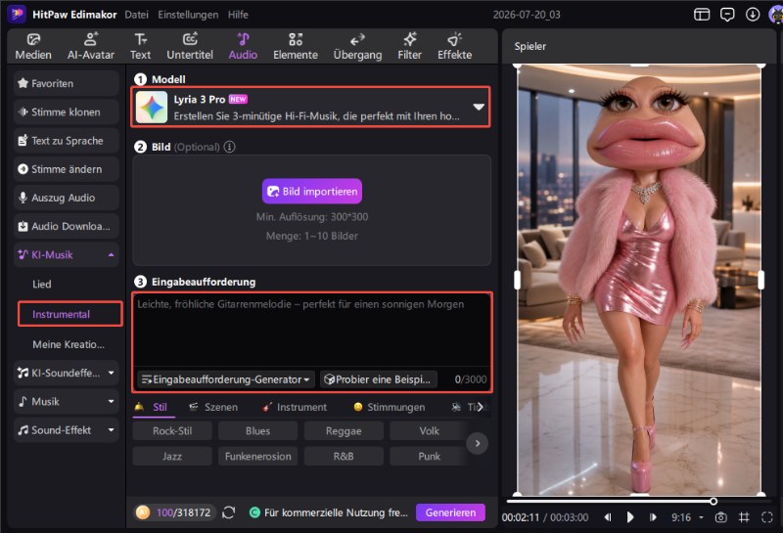Click the Bild info icon

229,147
